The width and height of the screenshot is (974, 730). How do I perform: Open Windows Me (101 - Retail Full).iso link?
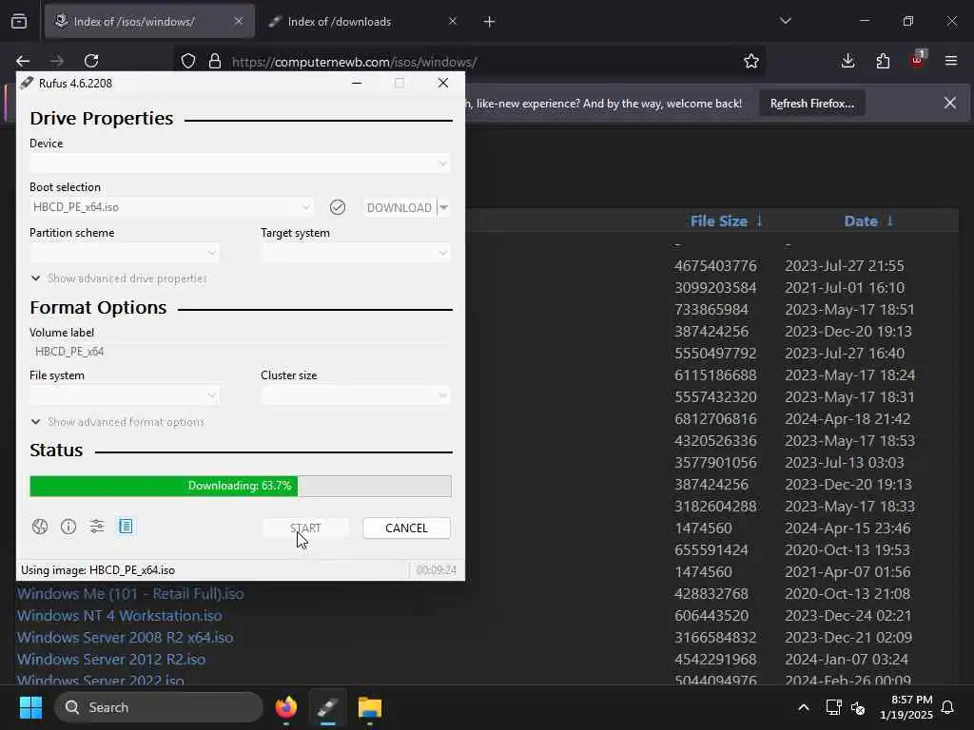click(x=130, y=594)
